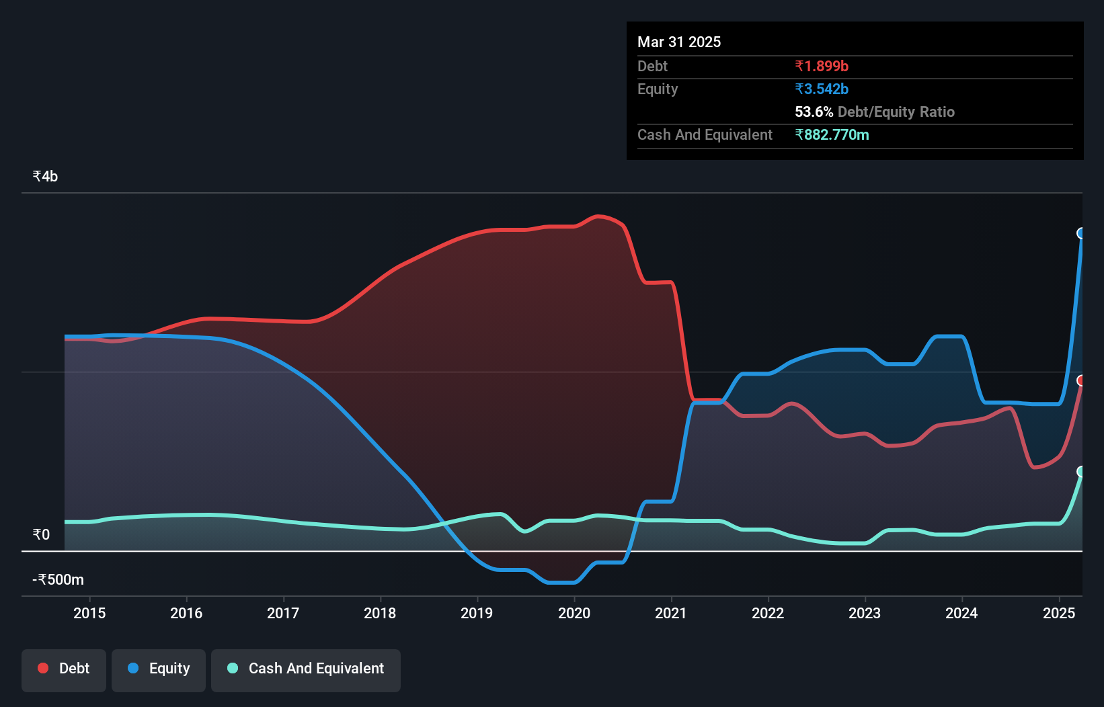This screenshot has height=707, width=1104.
Task: Click the 2016 x-axis label
Action: [186, 613]
